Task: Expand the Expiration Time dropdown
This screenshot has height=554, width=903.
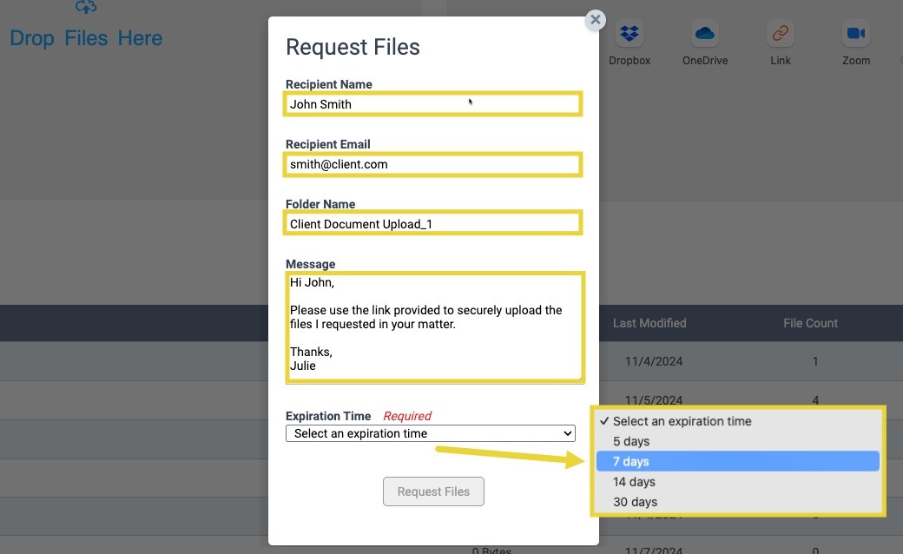Action: point(431,433)
